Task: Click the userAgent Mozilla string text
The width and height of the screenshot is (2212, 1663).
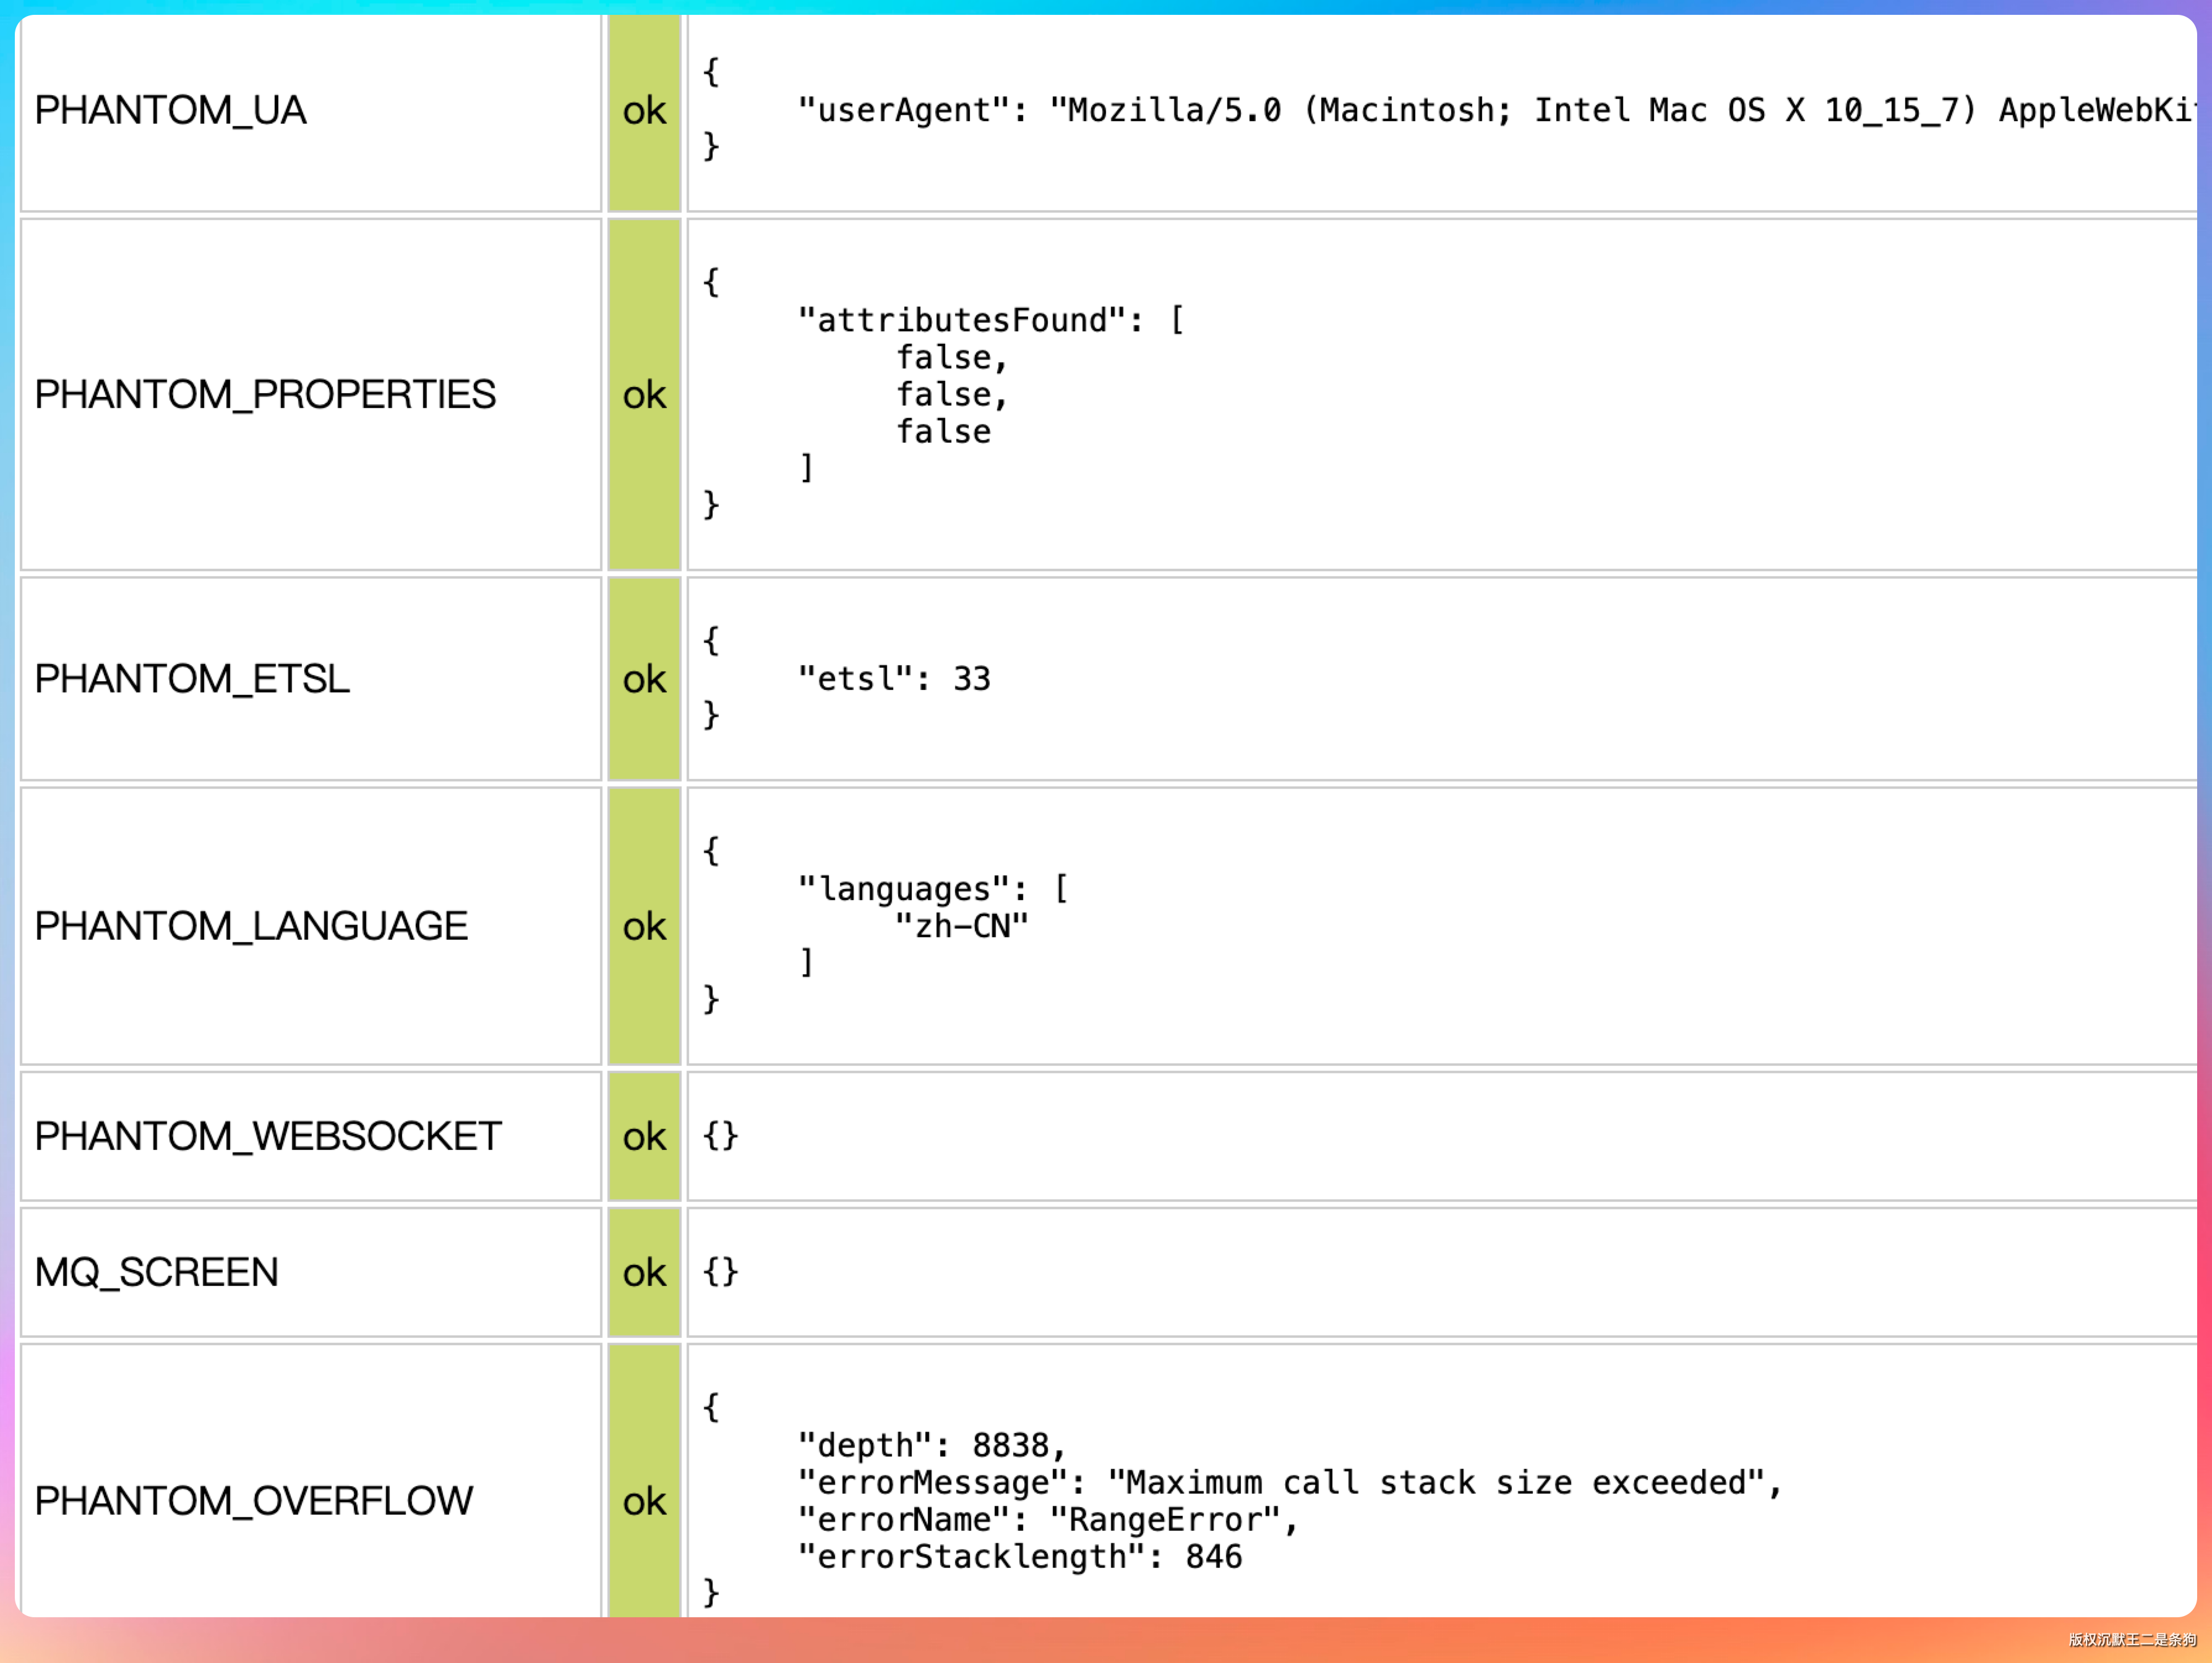Action: [1622, 110]
